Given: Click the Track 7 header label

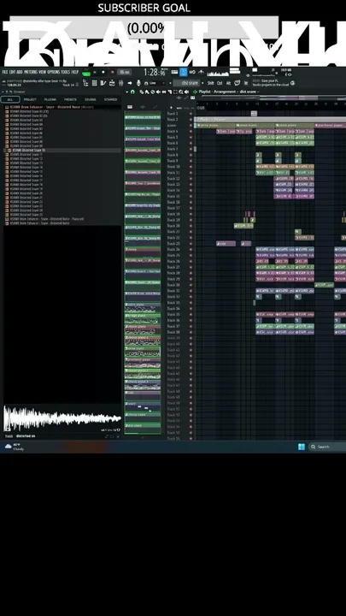Looking at the screenshot, I should pos(173,149).
